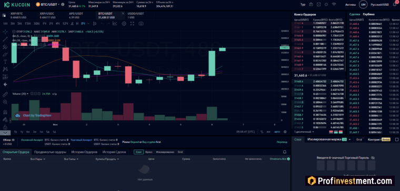Toggle magnet mode in drawing toolbar
This screenshot has width=400, height=191.
click(5, 112)
